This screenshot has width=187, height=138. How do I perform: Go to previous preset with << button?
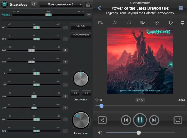(x=75, y=93)
